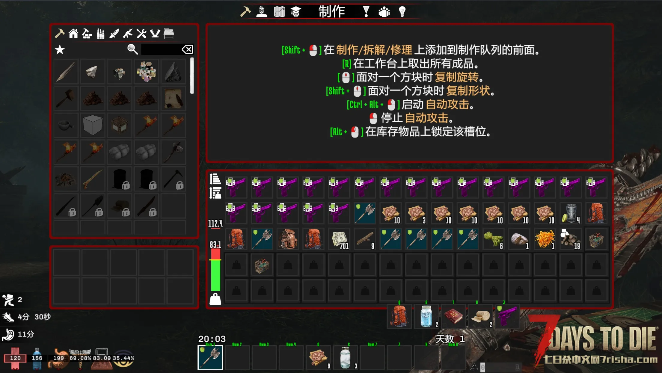Clear the recipe search field
The width and height of the screenshot is (662, 373).
(x=188, y=49)
